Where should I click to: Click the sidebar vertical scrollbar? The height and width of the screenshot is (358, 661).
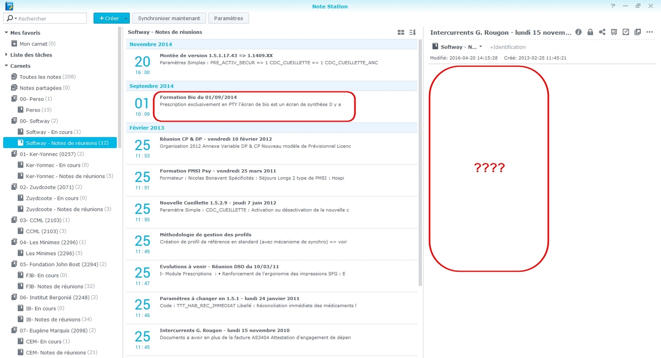[x=119, y=87]
